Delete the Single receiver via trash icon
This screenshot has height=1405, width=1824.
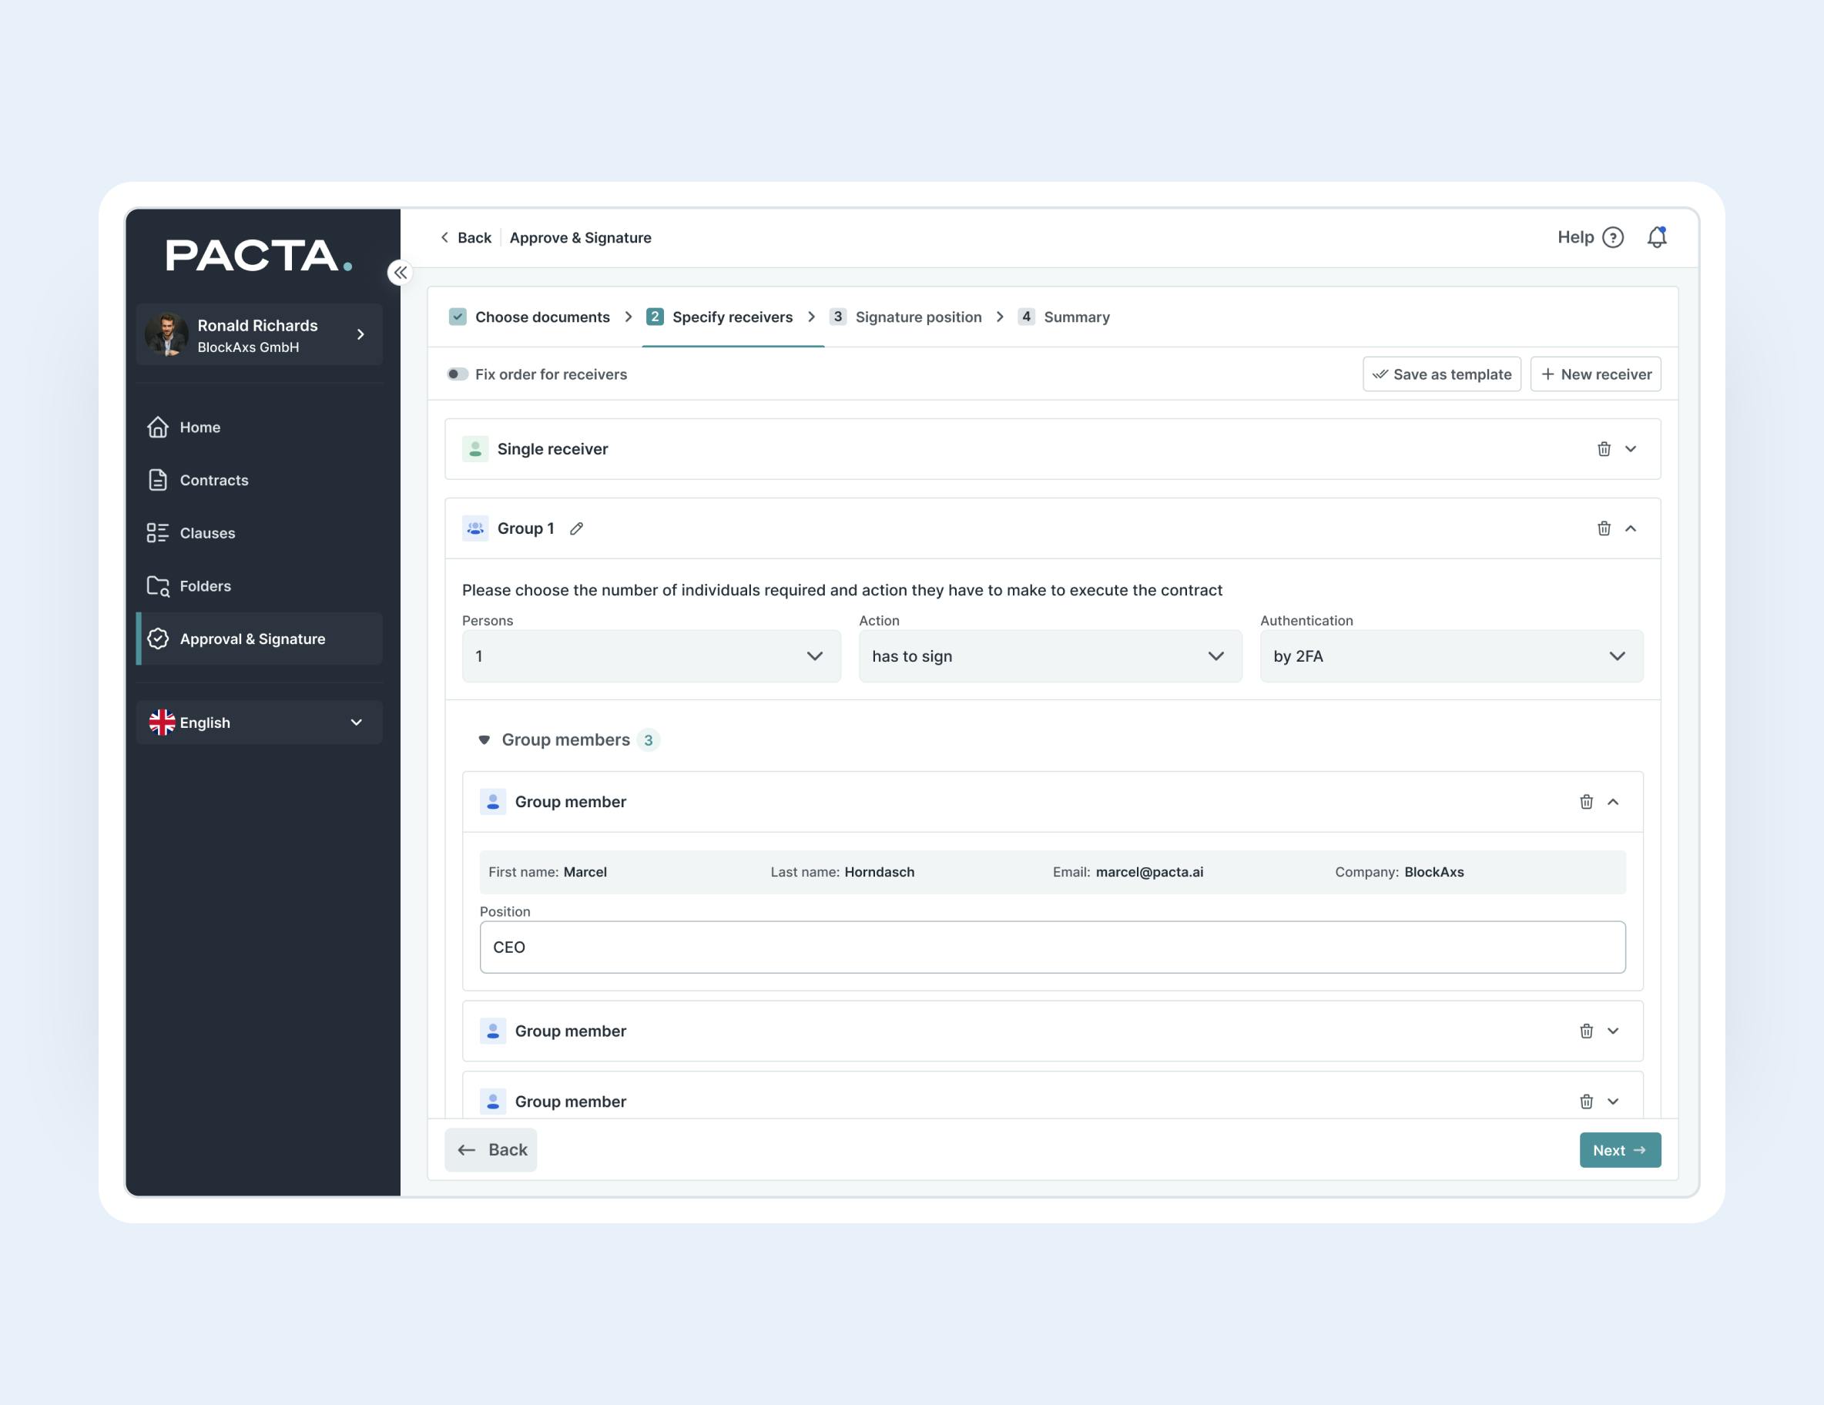[x=1604, y=448]
